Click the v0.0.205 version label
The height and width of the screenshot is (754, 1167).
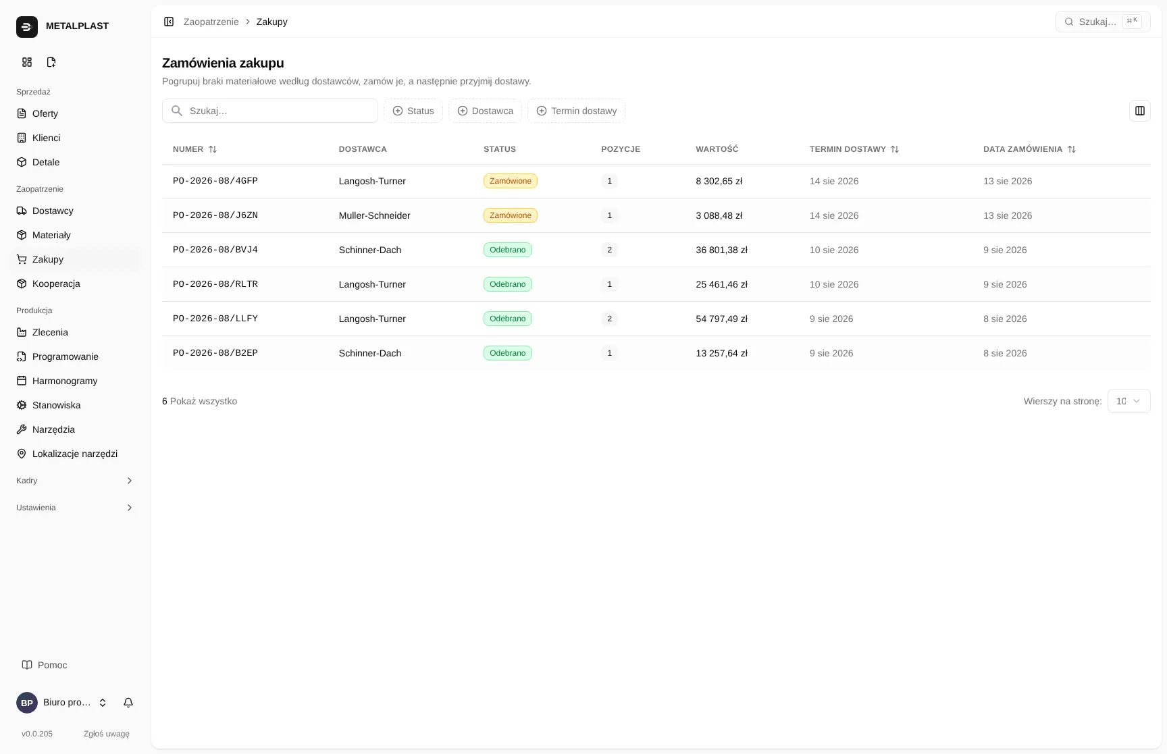(x=37, y=734)
